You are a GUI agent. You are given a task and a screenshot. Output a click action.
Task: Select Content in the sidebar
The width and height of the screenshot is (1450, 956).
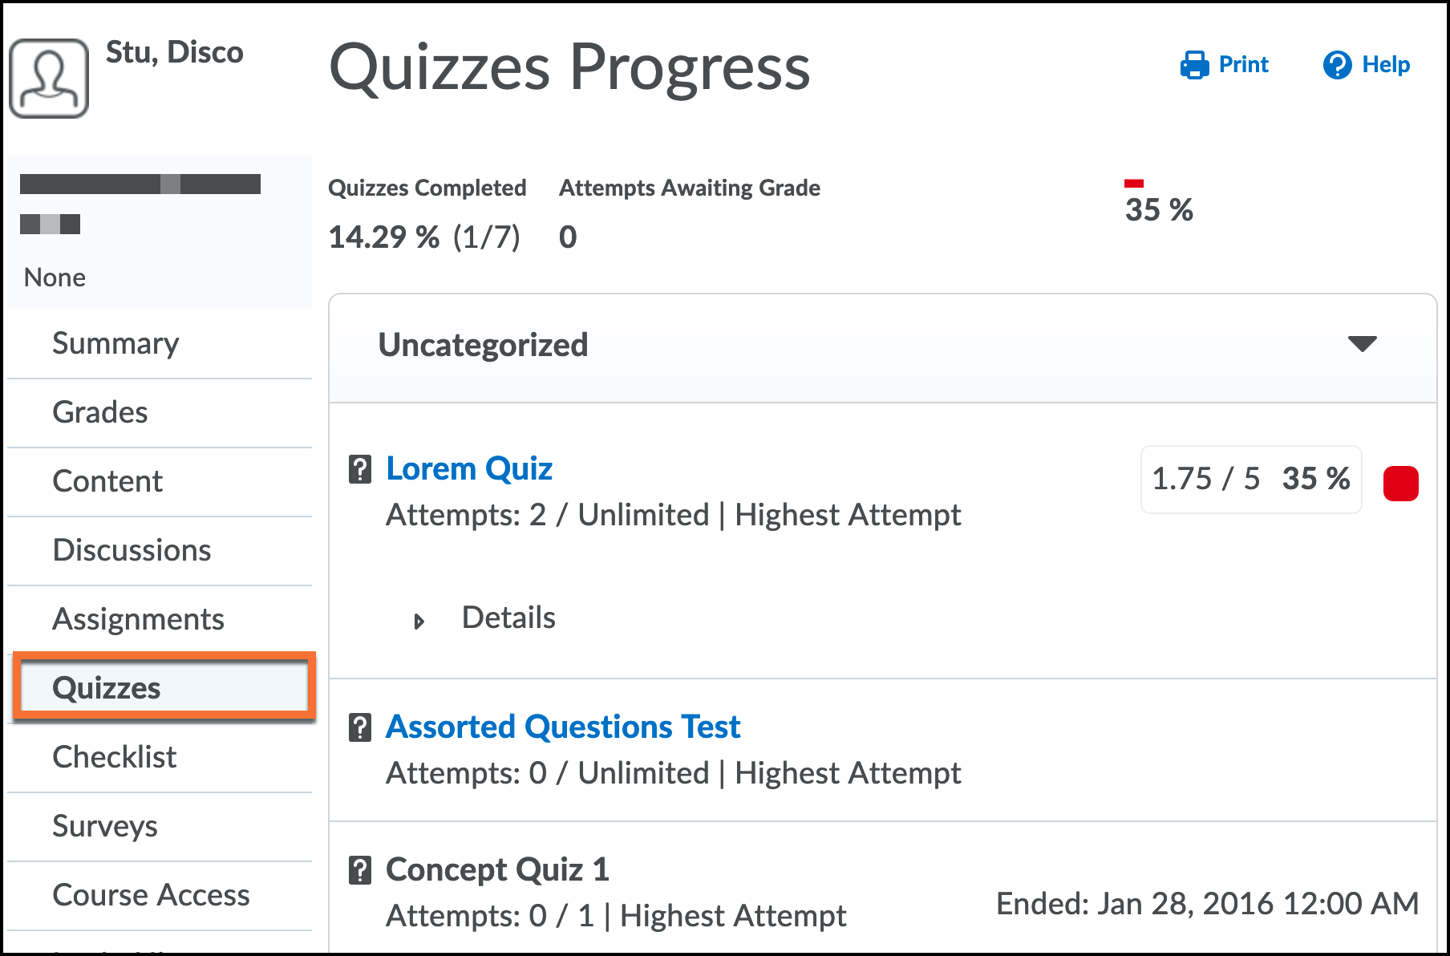(x=107, y=481)
